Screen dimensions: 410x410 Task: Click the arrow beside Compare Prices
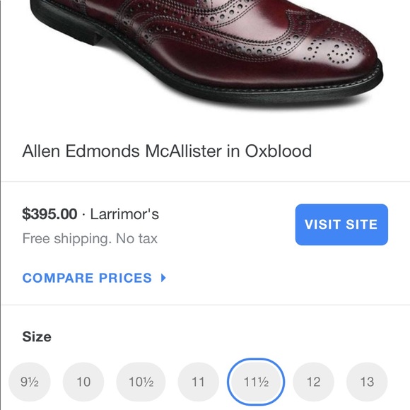163,278
